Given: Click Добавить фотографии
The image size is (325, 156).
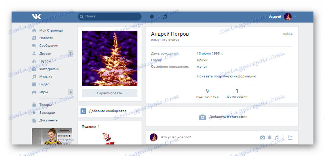Looking at the screenshot, I should tap(228, 117).
